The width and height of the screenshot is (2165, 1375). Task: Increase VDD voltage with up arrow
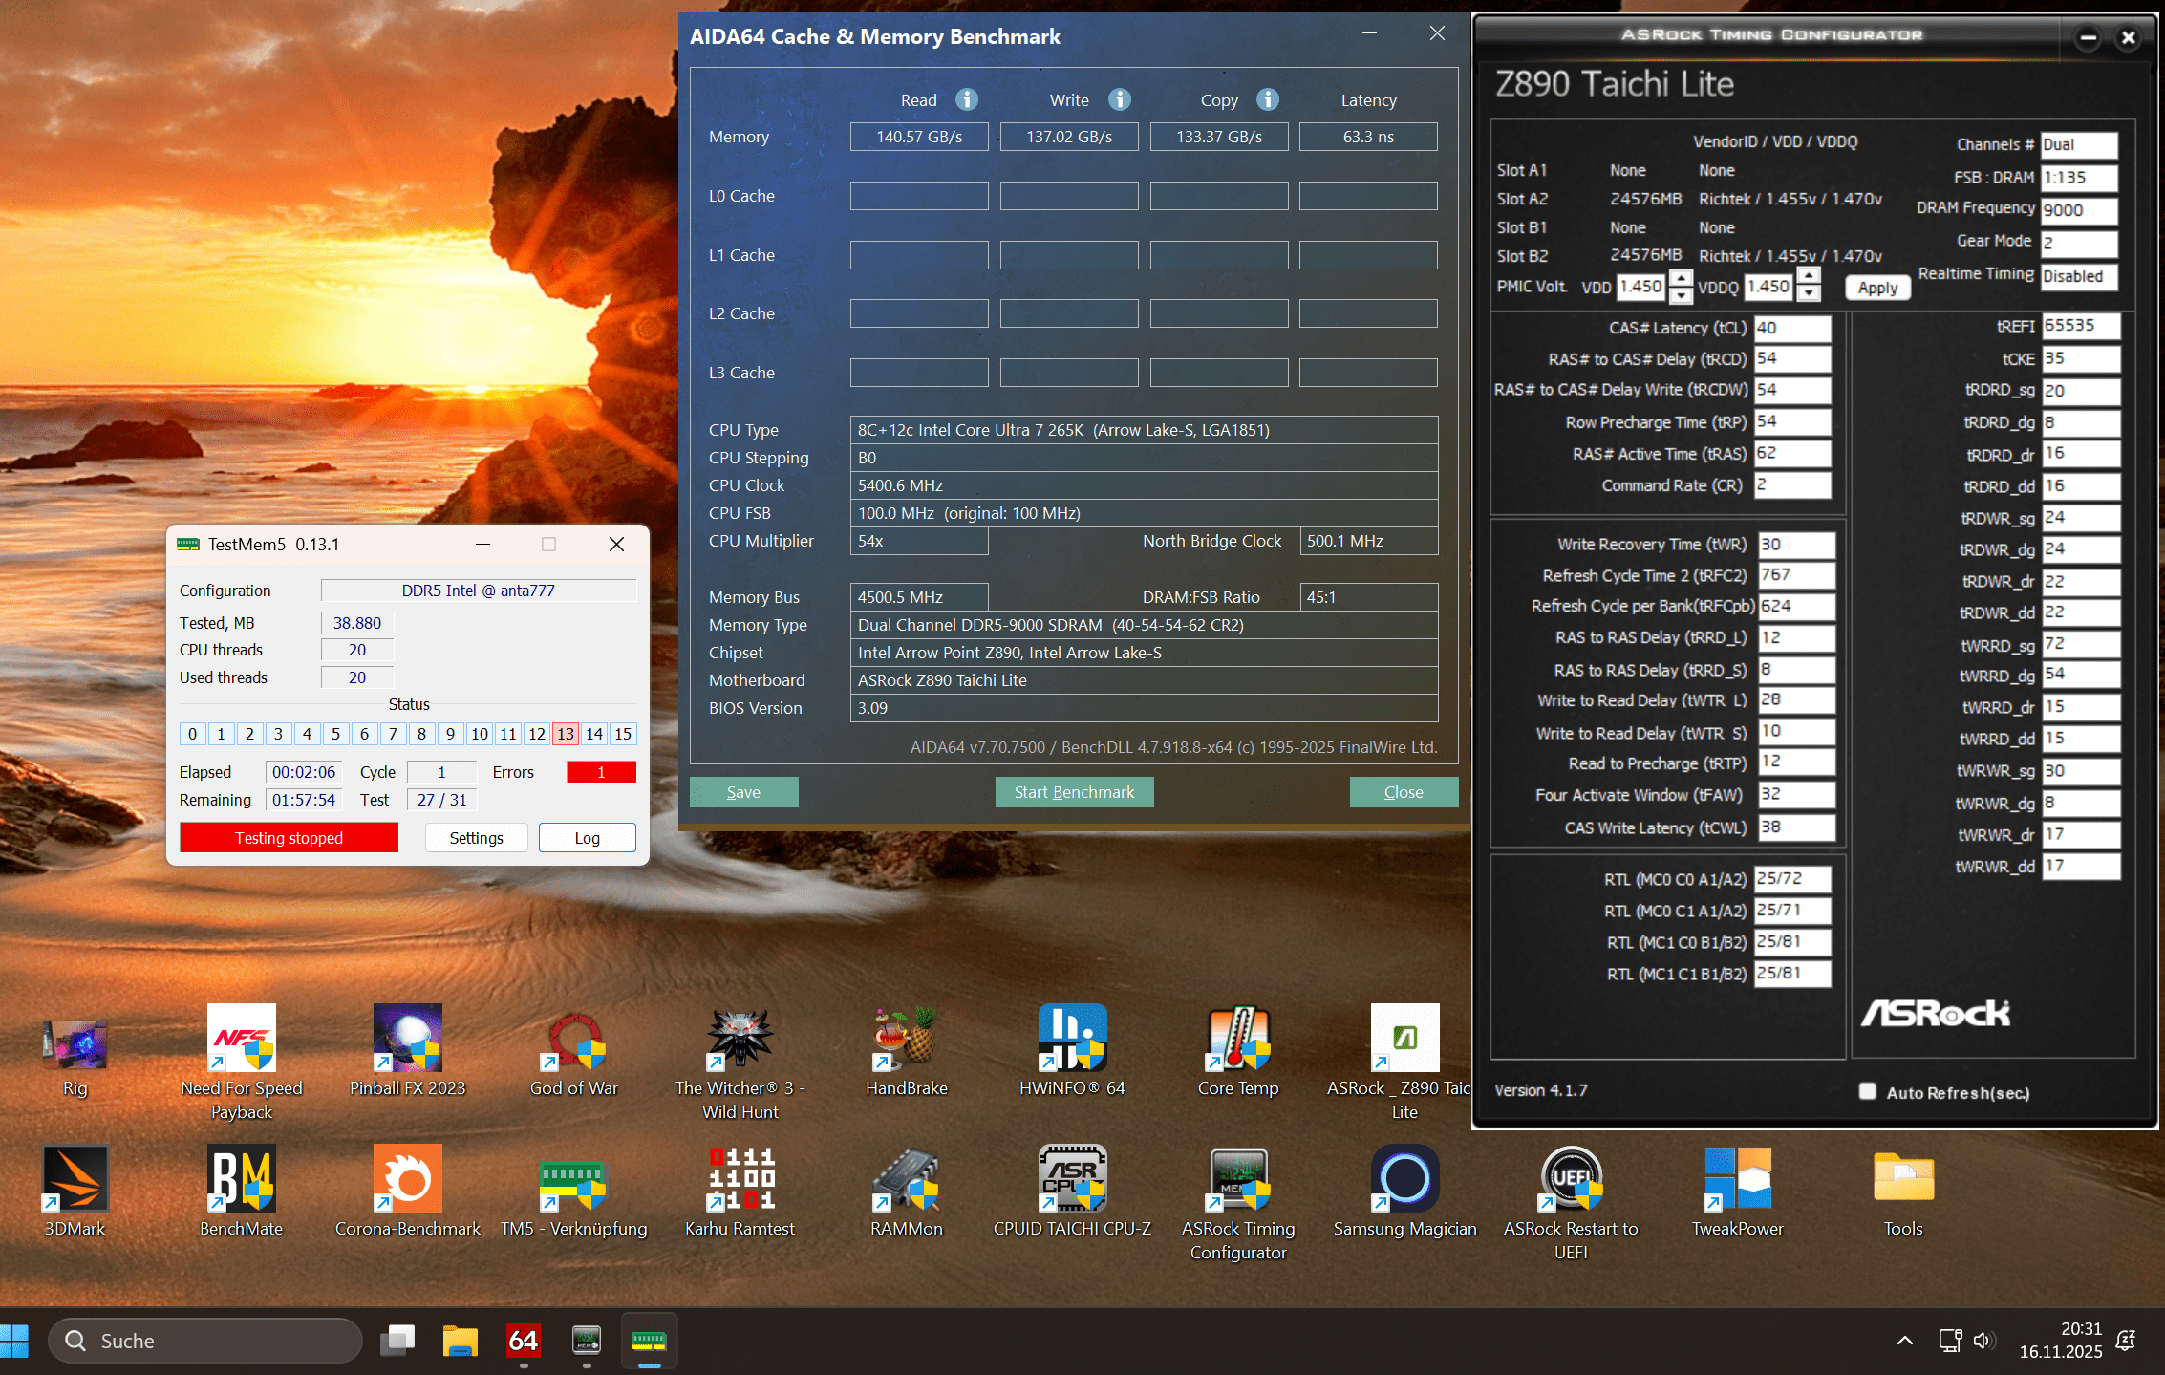pyautogui.click(x=1681, y=278)
